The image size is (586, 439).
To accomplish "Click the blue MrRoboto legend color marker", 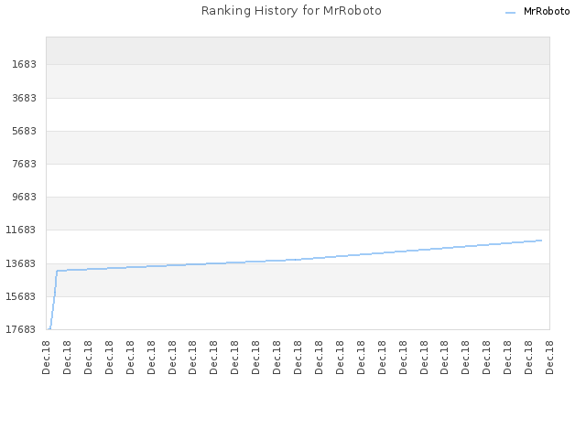I will pos(510,13).
